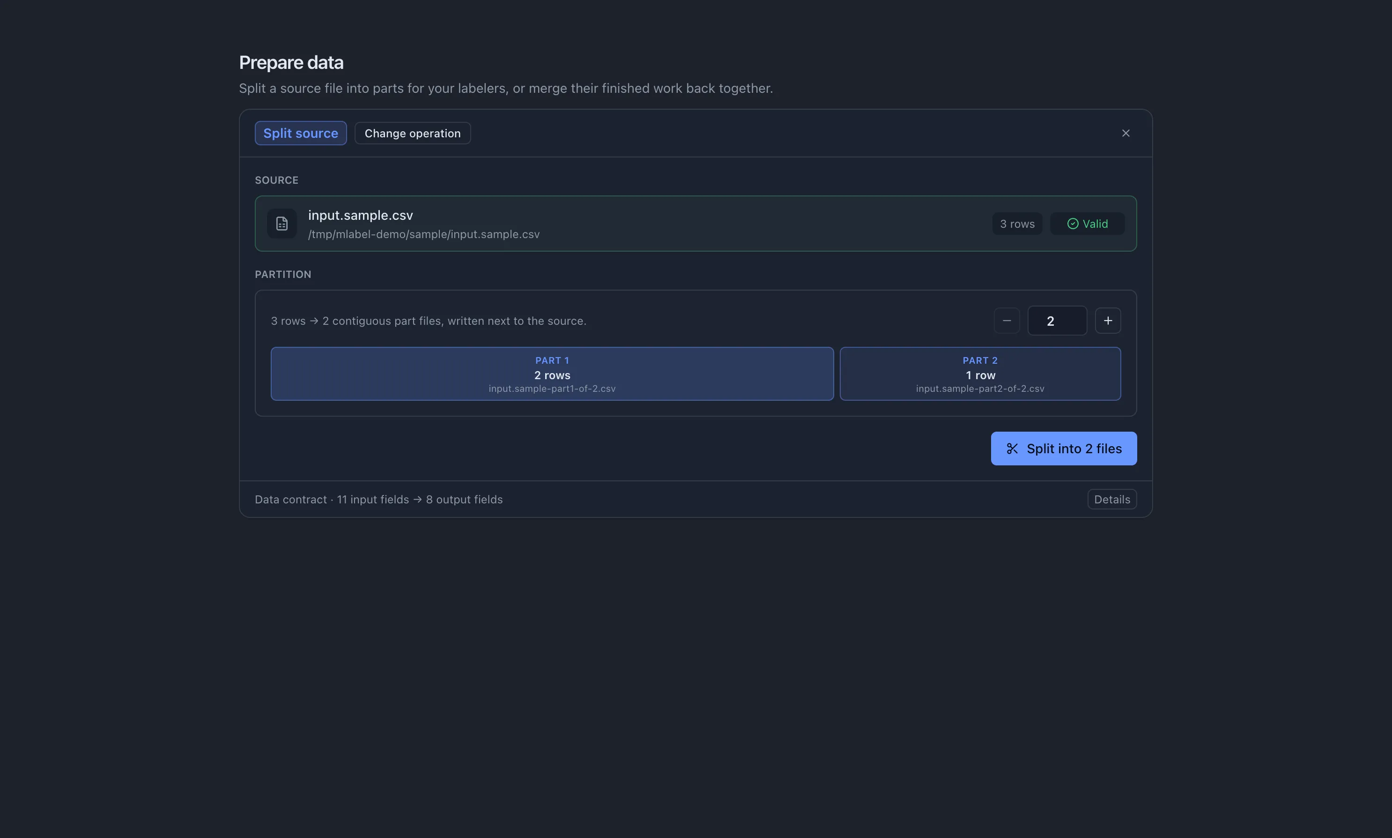Click the CSV file icon beside input.sample.csv
This screenshot has height=838, width=1392.
click(x=282, y=224)
